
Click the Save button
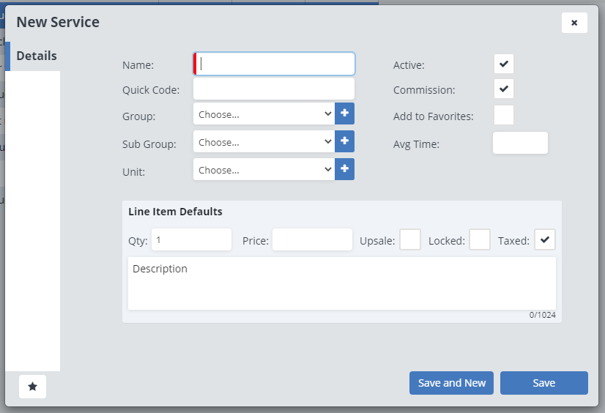tap(544, 383)
